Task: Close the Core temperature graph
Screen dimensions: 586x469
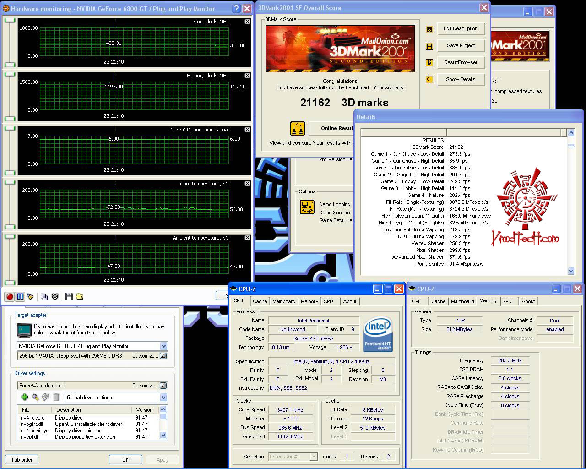Action: point(247,184)
